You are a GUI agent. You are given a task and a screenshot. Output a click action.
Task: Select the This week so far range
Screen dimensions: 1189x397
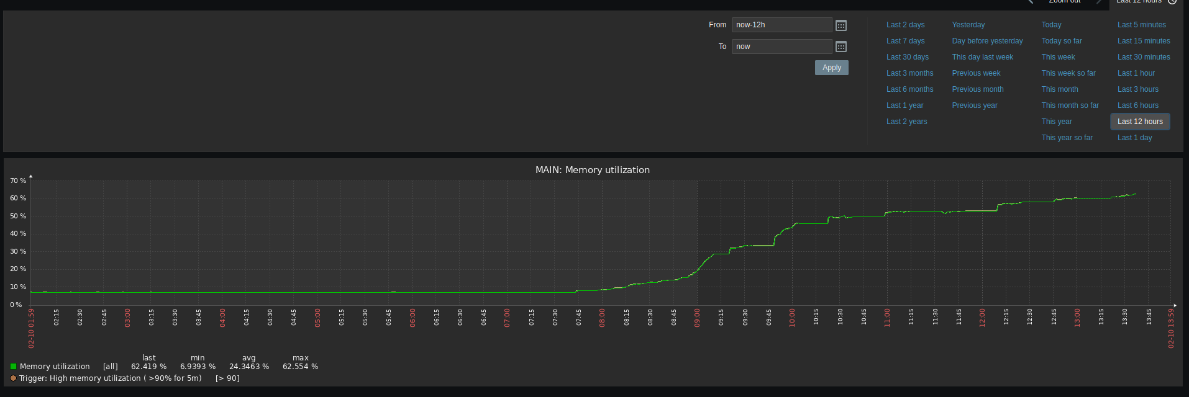(x=1068, y=73)
